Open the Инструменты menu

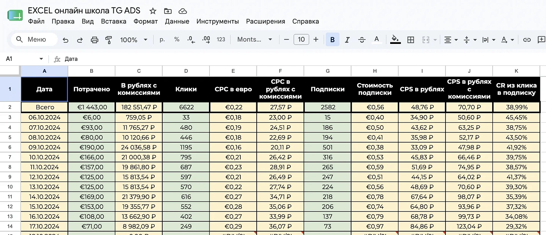(x=218, y=22)
